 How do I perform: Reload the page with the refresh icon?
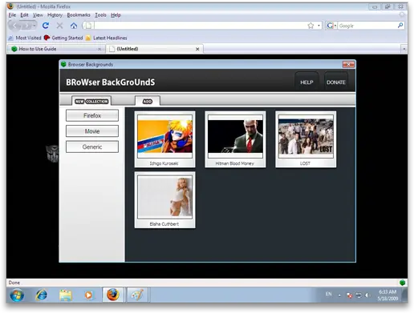coord(46,26)
